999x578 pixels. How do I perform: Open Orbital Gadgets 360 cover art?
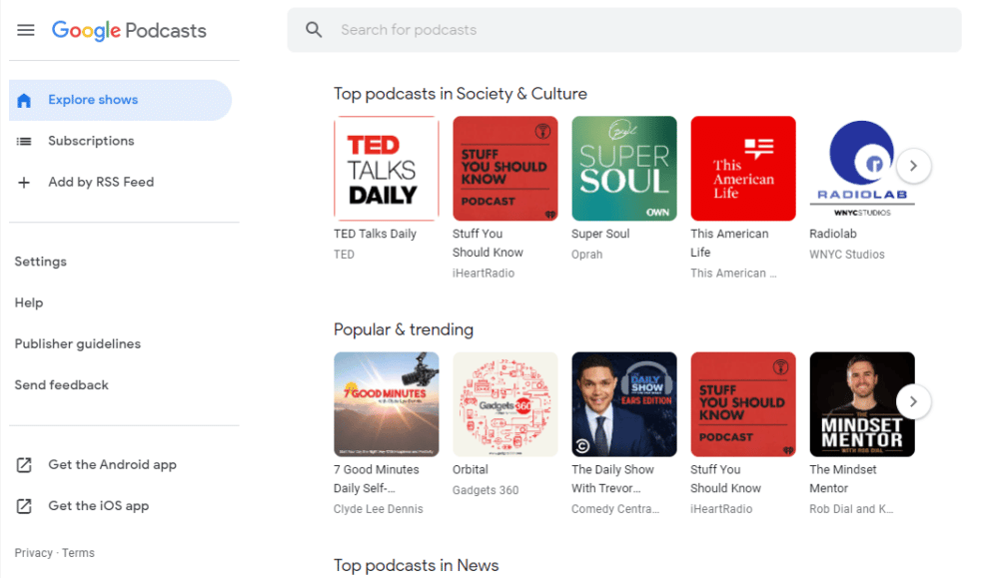click(505, 404)
